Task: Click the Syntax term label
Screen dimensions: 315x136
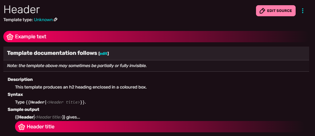Action: pyautogui.click(x=15, y=94)
